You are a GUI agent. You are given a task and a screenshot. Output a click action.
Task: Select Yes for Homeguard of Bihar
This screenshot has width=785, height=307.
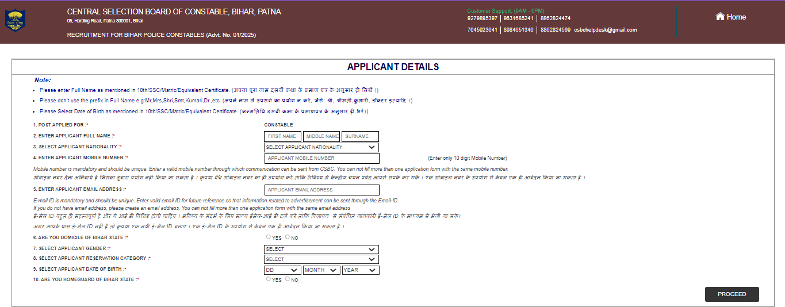pos(269,279)
